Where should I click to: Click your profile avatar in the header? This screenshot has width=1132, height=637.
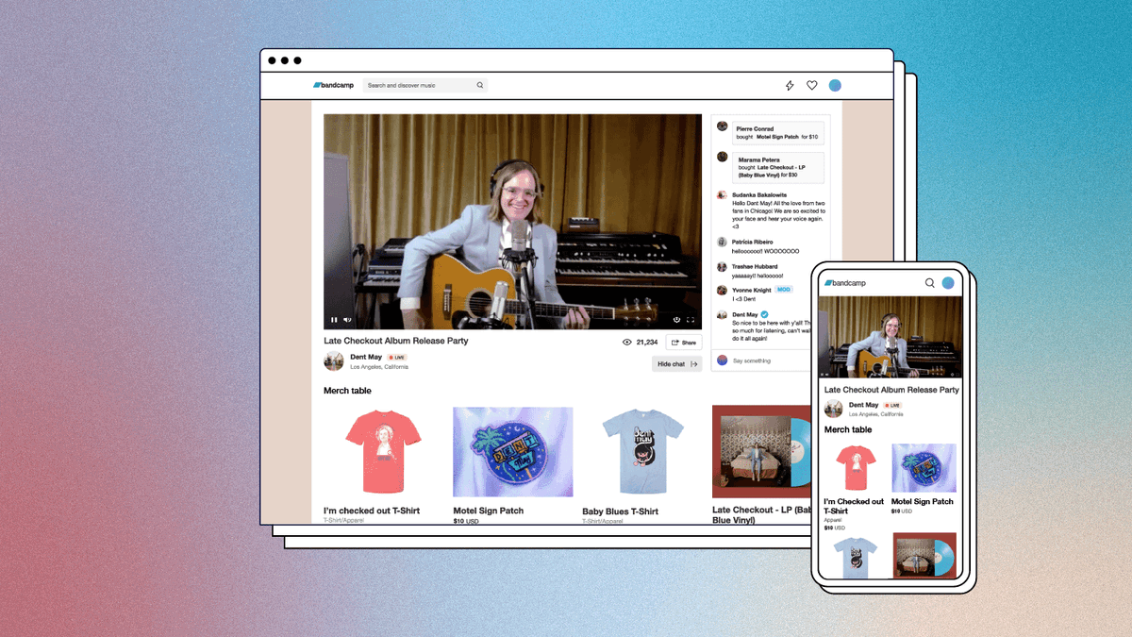click(x=834, y=85)
